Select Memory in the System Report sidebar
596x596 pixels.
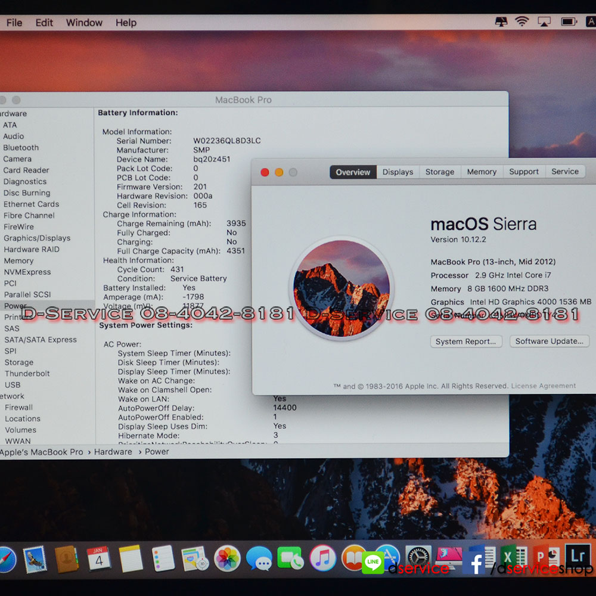click(x=18, y=261)
